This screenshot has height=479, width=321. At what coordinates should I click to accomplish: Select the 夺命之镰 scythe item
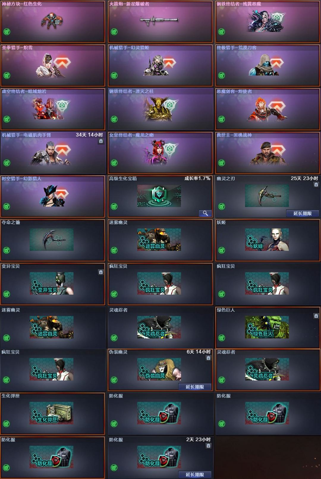pos(51,239)
